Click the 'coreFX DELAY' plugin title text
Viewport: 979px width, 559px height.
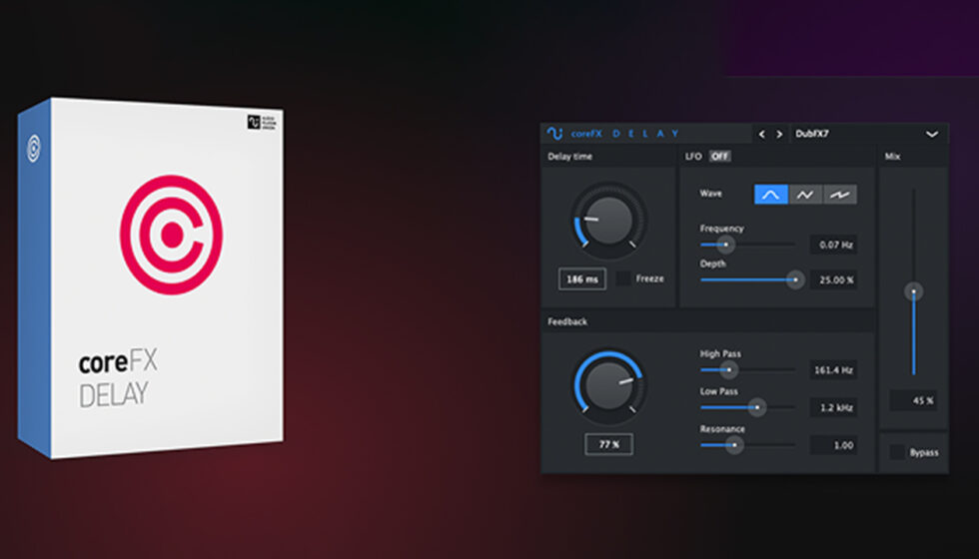tap(625, 134)
